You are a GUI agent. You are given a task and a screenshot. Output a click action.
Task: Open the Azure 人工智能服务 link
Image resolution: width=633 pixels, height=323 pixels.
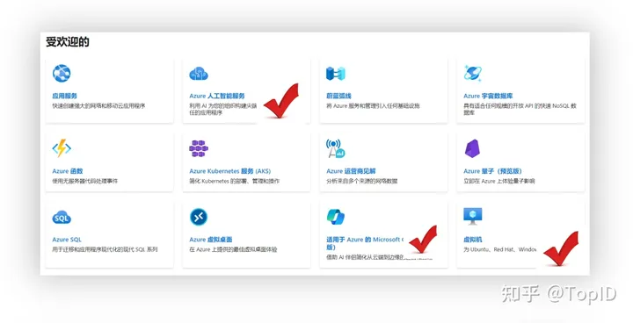[x=217, y=96]
